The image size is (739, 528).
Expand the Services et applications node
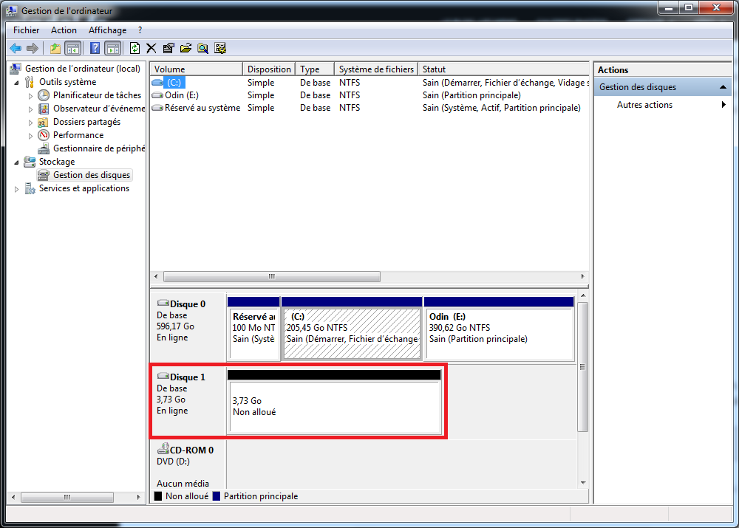point(17,189)
